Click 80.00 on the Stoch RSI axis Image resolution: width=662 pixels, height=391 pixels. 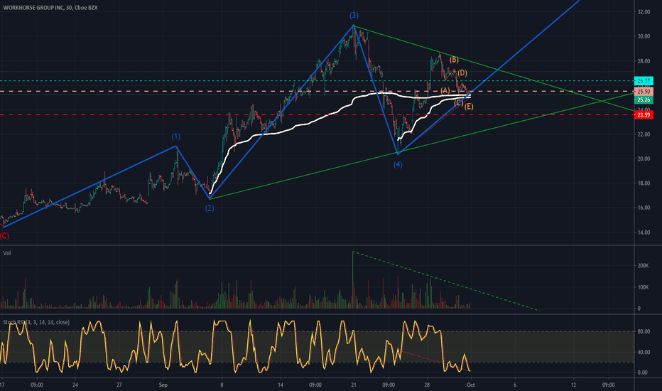(644, 332)
